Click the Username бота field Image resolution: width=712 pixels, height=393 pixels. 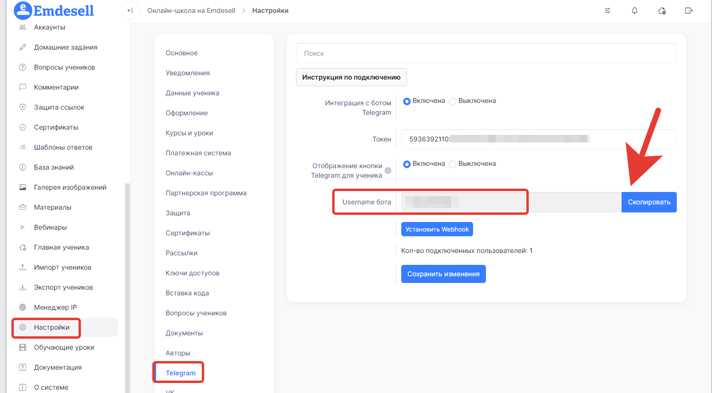(x=511, y=202)
